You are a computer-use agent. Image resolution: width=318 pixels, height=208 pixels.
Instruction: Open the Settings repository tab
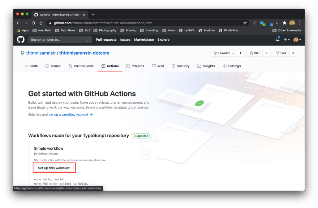[x=232, y=66]
